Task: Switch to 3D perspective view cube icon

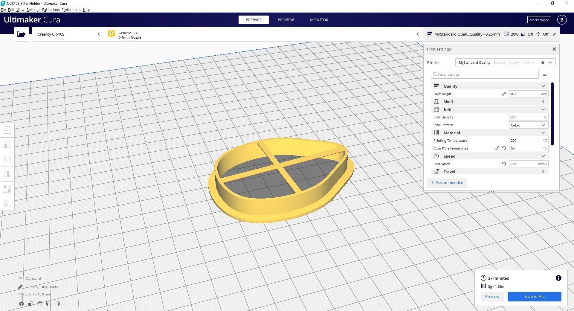Action: pos(22,304)
